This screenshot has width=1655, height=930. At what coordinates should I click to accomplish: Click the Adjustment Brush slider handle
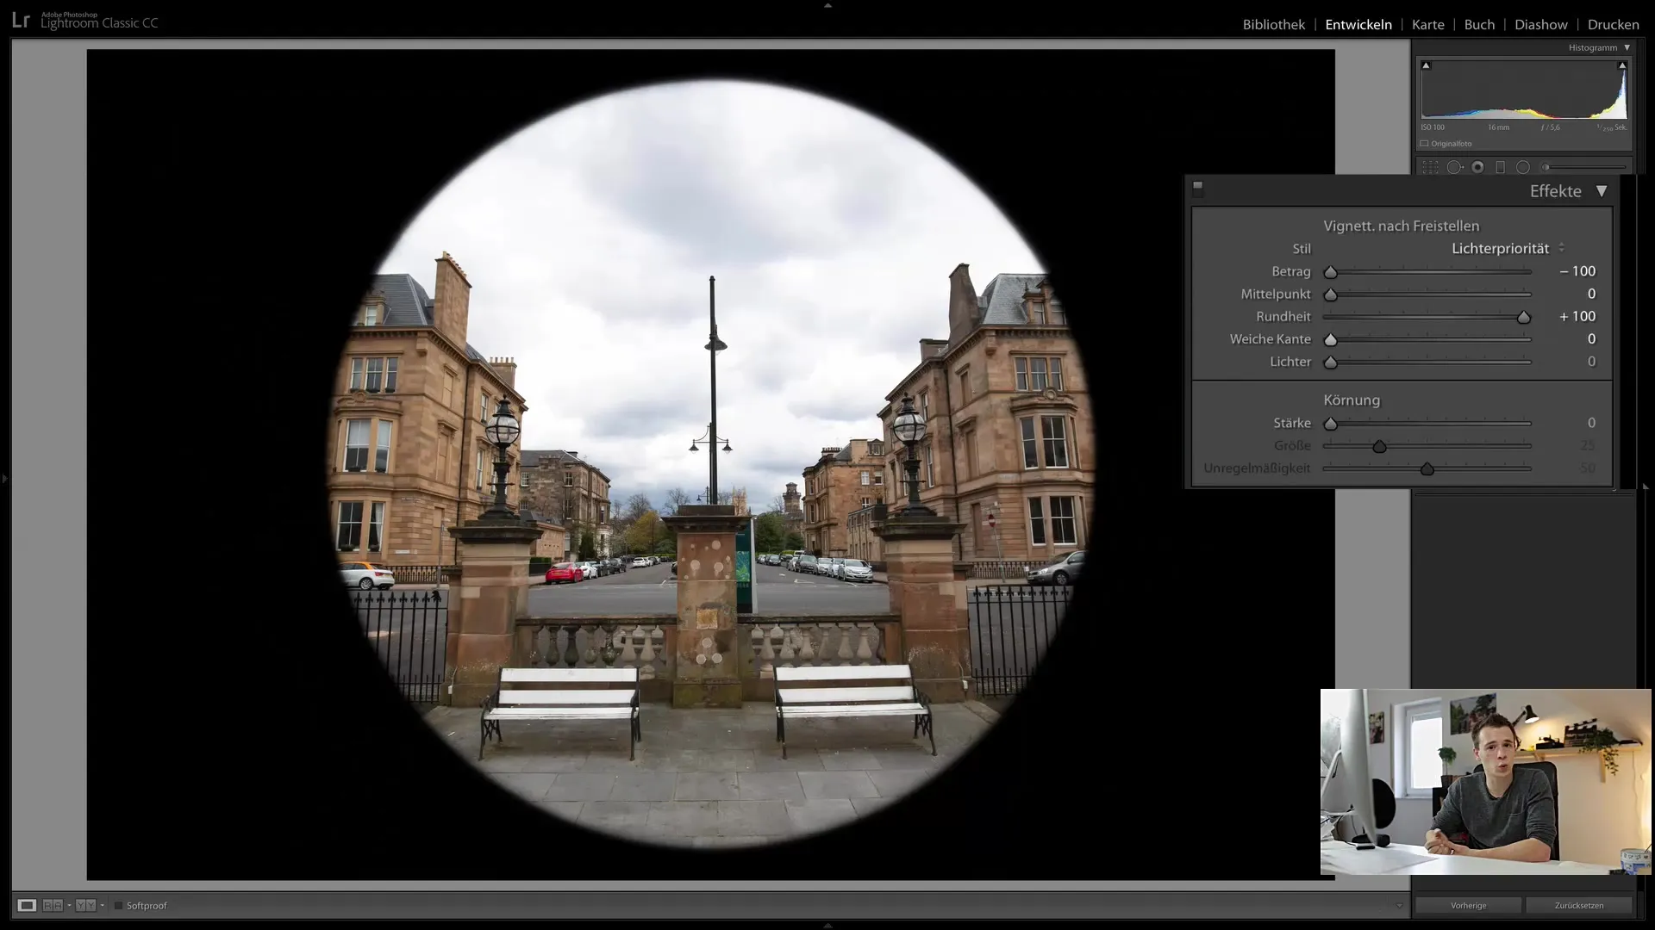[1546, 167]
